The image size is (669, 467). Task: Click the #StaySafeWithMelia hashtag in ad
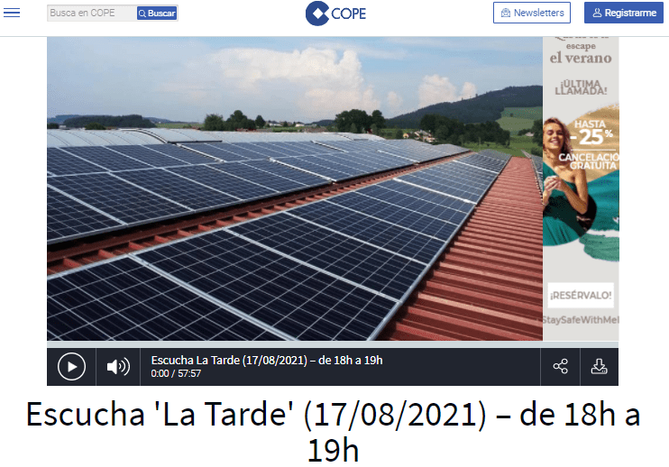pos(581,320)
